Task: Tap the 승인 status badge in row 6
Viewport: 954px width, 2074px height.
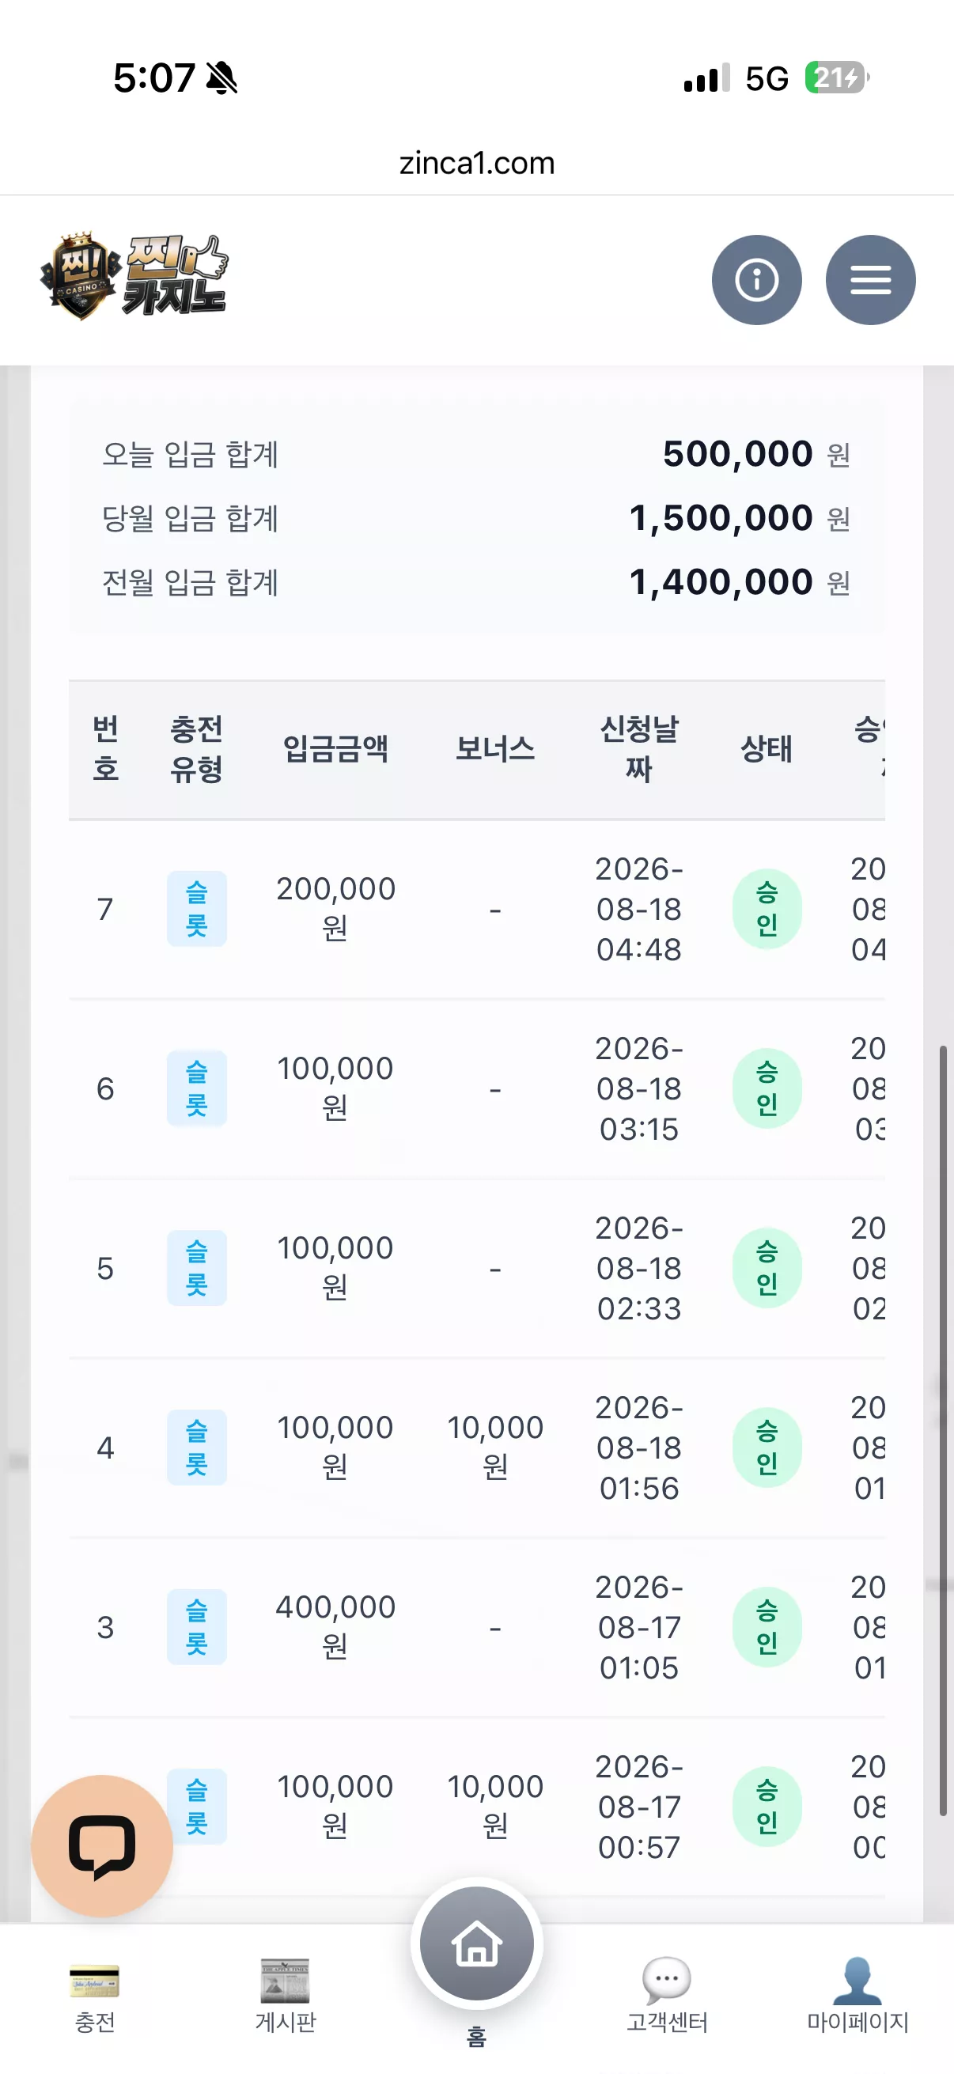Action: (x=767, y=1088)
